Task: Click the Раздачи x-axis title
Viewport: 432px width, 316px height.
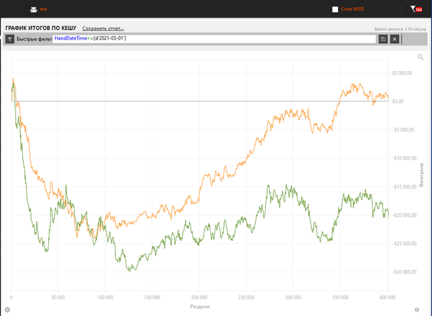Action: 200,306
